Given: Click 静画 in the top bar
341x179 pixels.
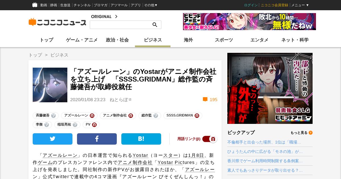Looking at the screenshot, I should [54, 5].
